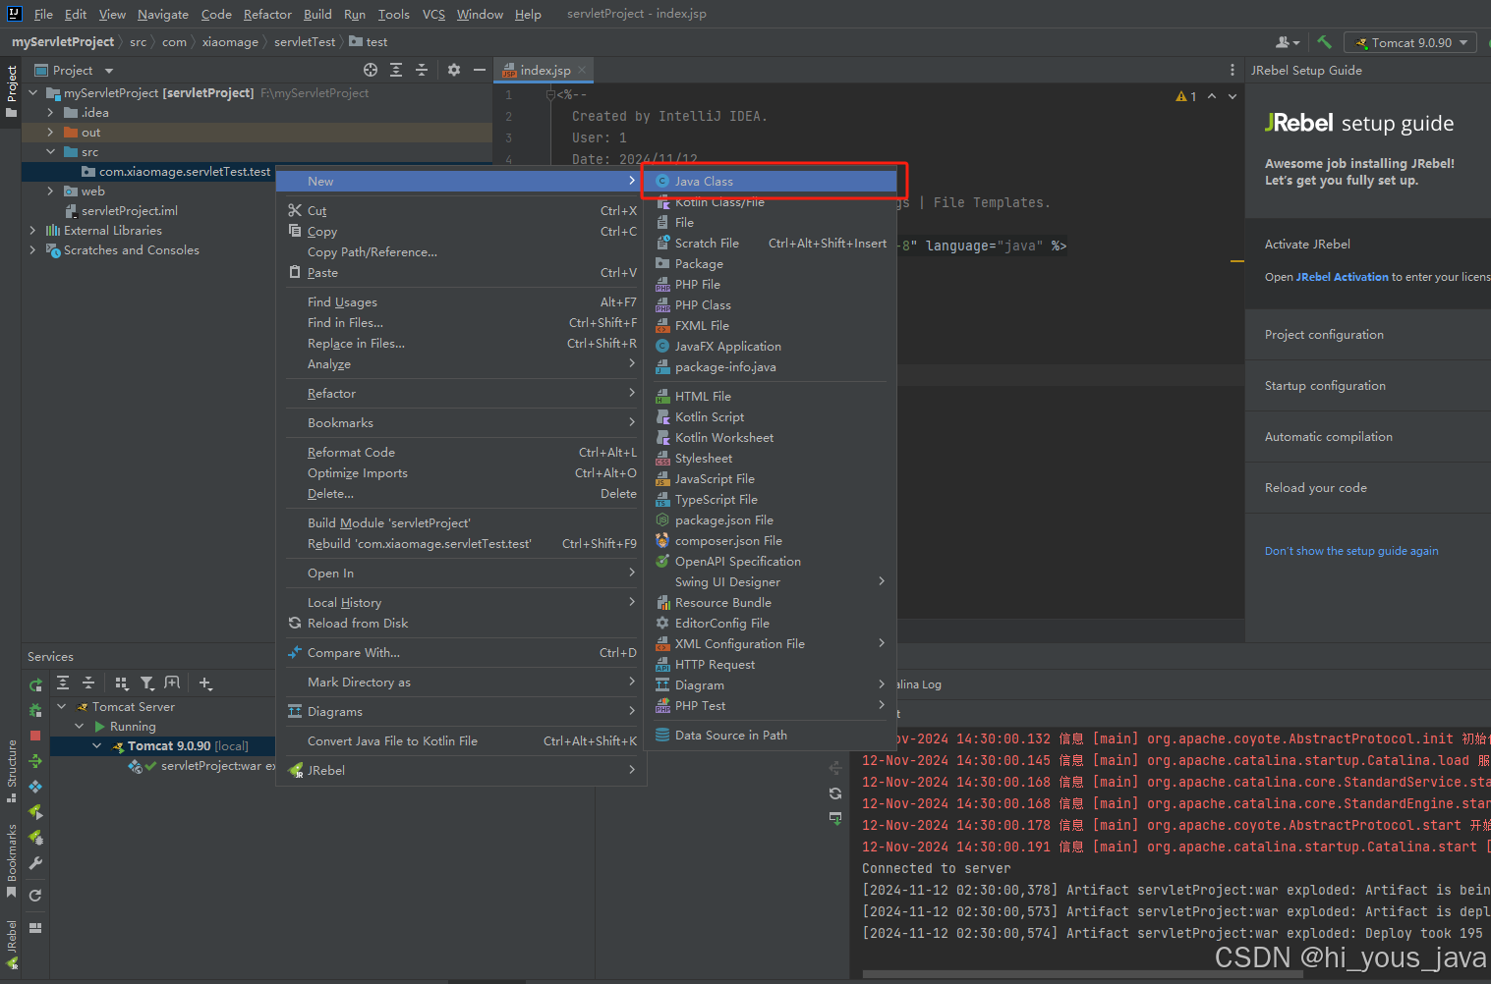This screenshot has width=1491, height=984.
Task: Switch to the index.jsp editor tab
Action: [545, 70]
